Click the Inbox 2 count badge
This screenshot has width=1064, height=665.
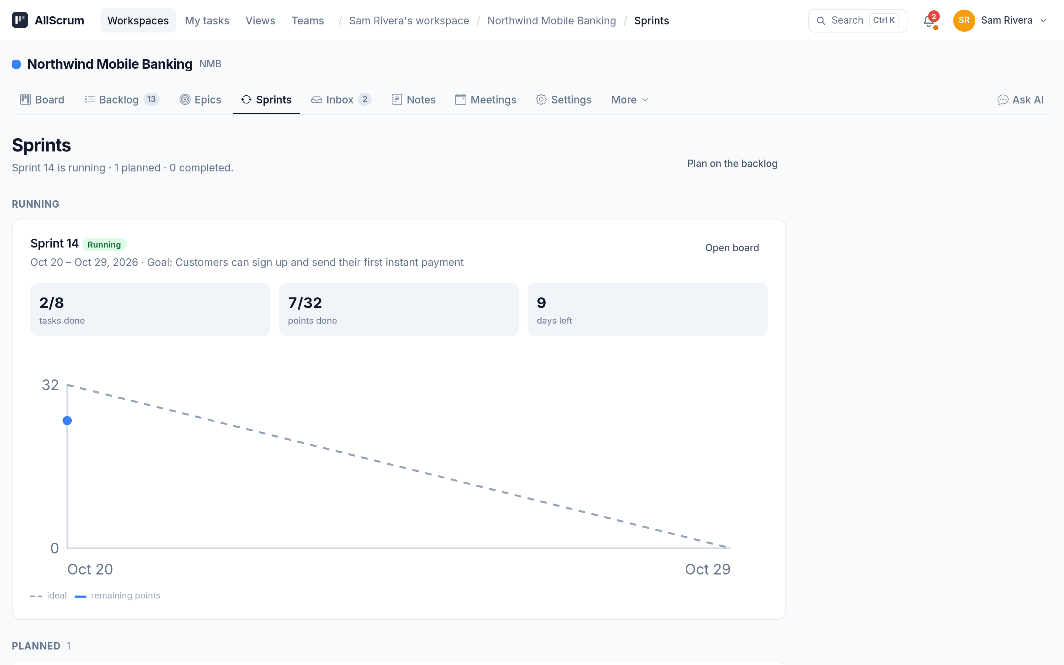(365, 99)
